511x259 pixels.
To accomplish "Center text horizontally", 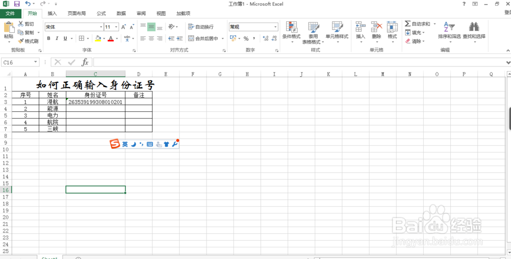I will point(151,38).
